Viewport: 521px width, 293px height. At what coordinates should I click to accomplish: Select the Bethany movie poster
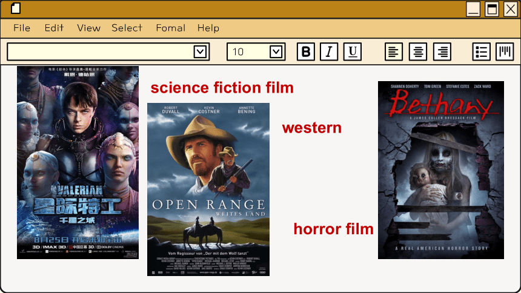(441, 170)
